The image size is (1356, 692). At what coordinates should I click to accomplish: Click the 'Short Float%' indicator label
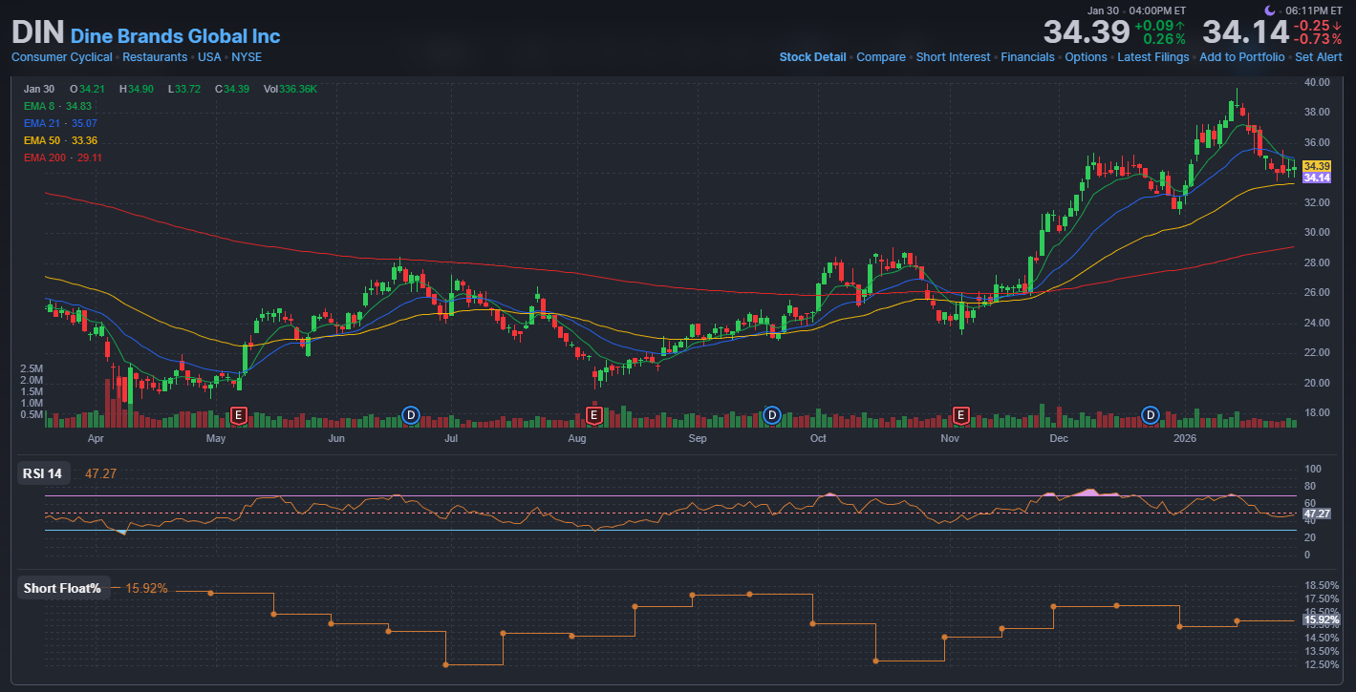(x=62, y=588)
